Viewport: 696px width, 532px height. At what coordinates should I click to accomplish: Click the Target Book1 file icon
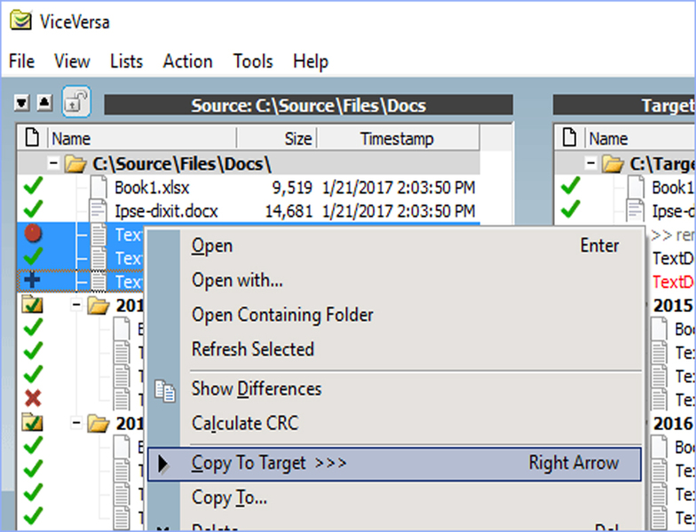(636, 186)
